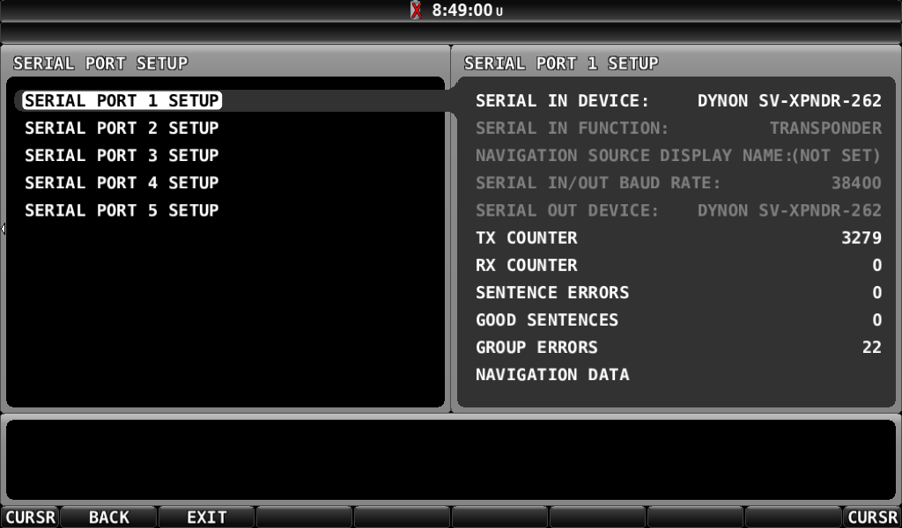
Task: Open Serial Port 3 Setup
Action: click(122, 155)
